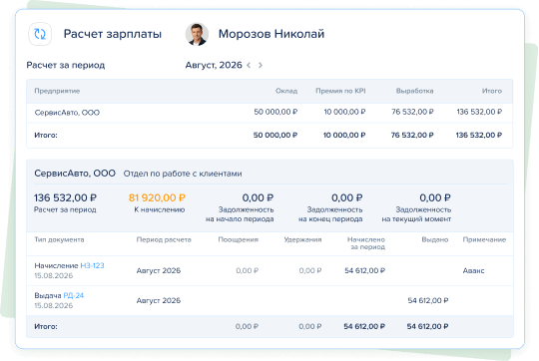Viewport: 539px width, 361px height.
Task: Click 76 532,00 ₽ in СервисАвто row
Action: 412,112
